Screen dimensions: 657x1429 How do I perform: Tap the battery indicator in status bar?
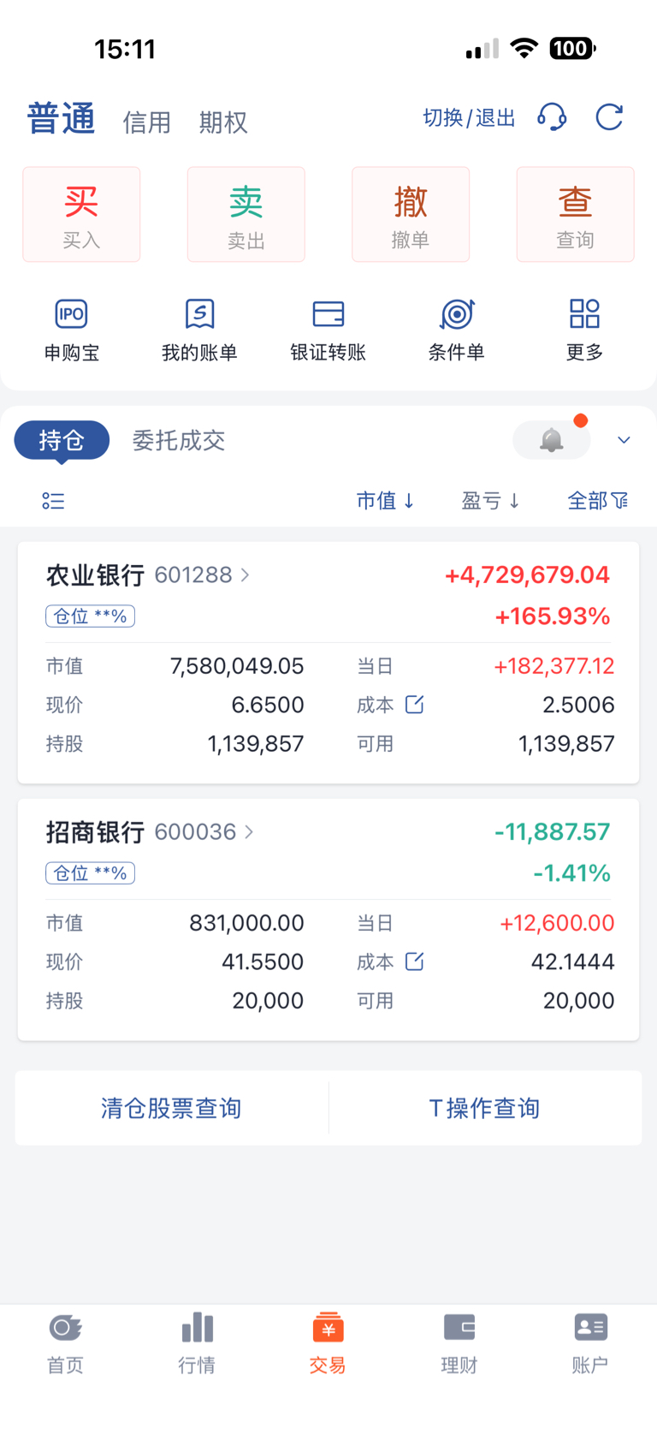(572, 49)
